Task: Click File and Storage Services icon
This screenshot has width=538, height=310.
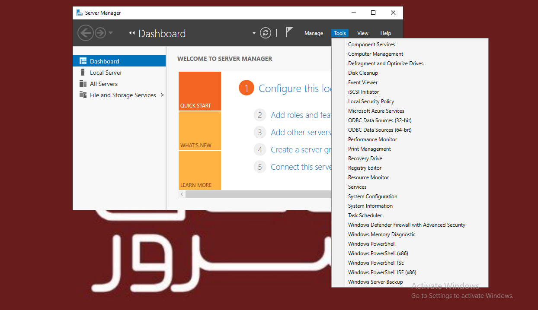Action: point(83,95)
